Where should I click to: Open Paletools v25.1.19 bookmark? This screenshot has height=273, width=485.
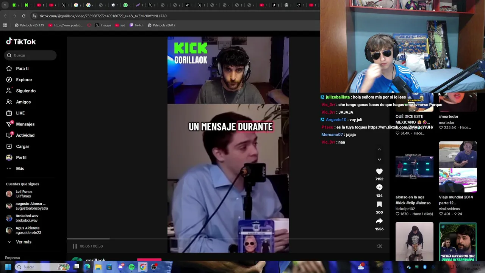[x=29, y=25]
